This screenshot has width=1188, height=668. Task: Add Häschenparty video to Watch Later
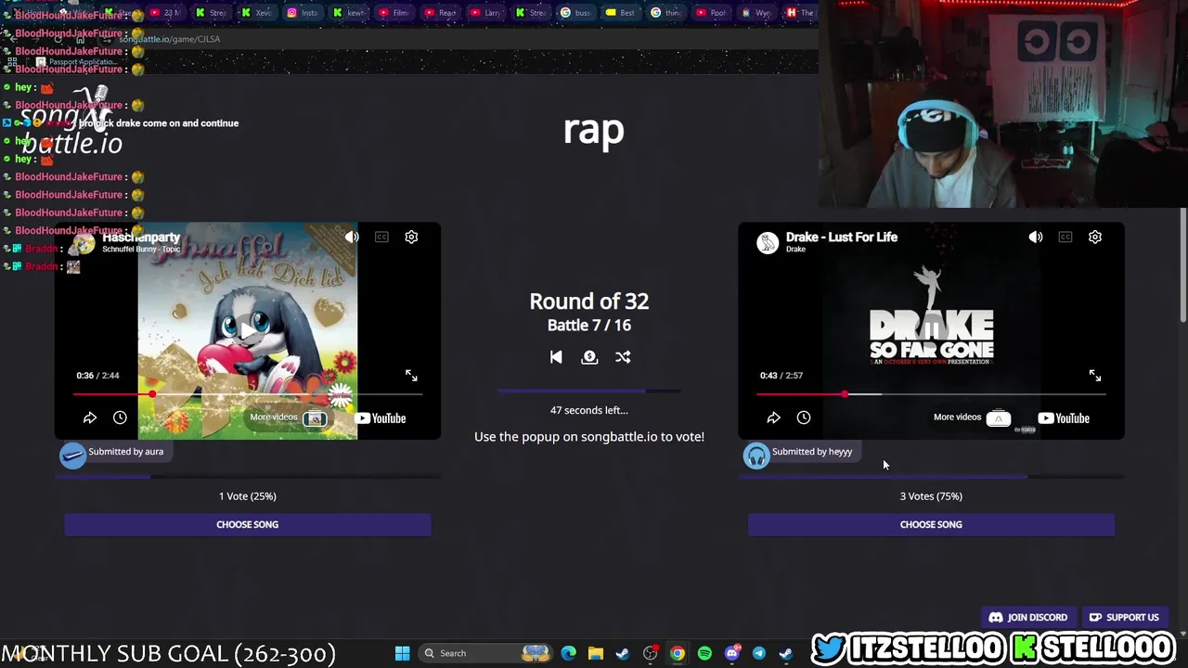[x=120, y=417]
